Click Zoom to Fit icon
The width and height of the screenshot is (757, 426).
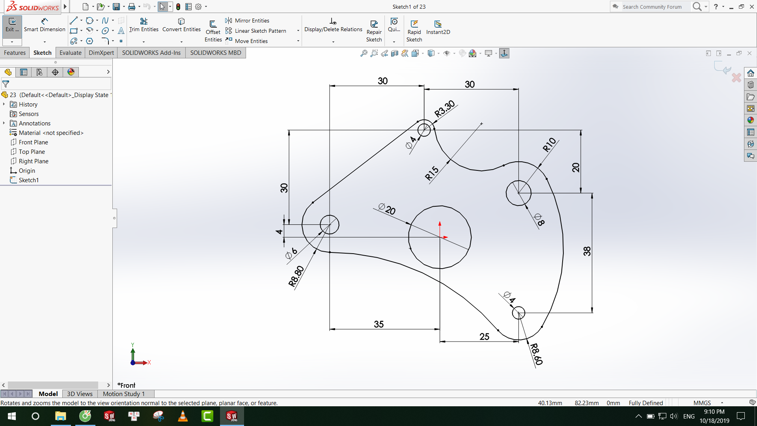click(x=364, y=53)
